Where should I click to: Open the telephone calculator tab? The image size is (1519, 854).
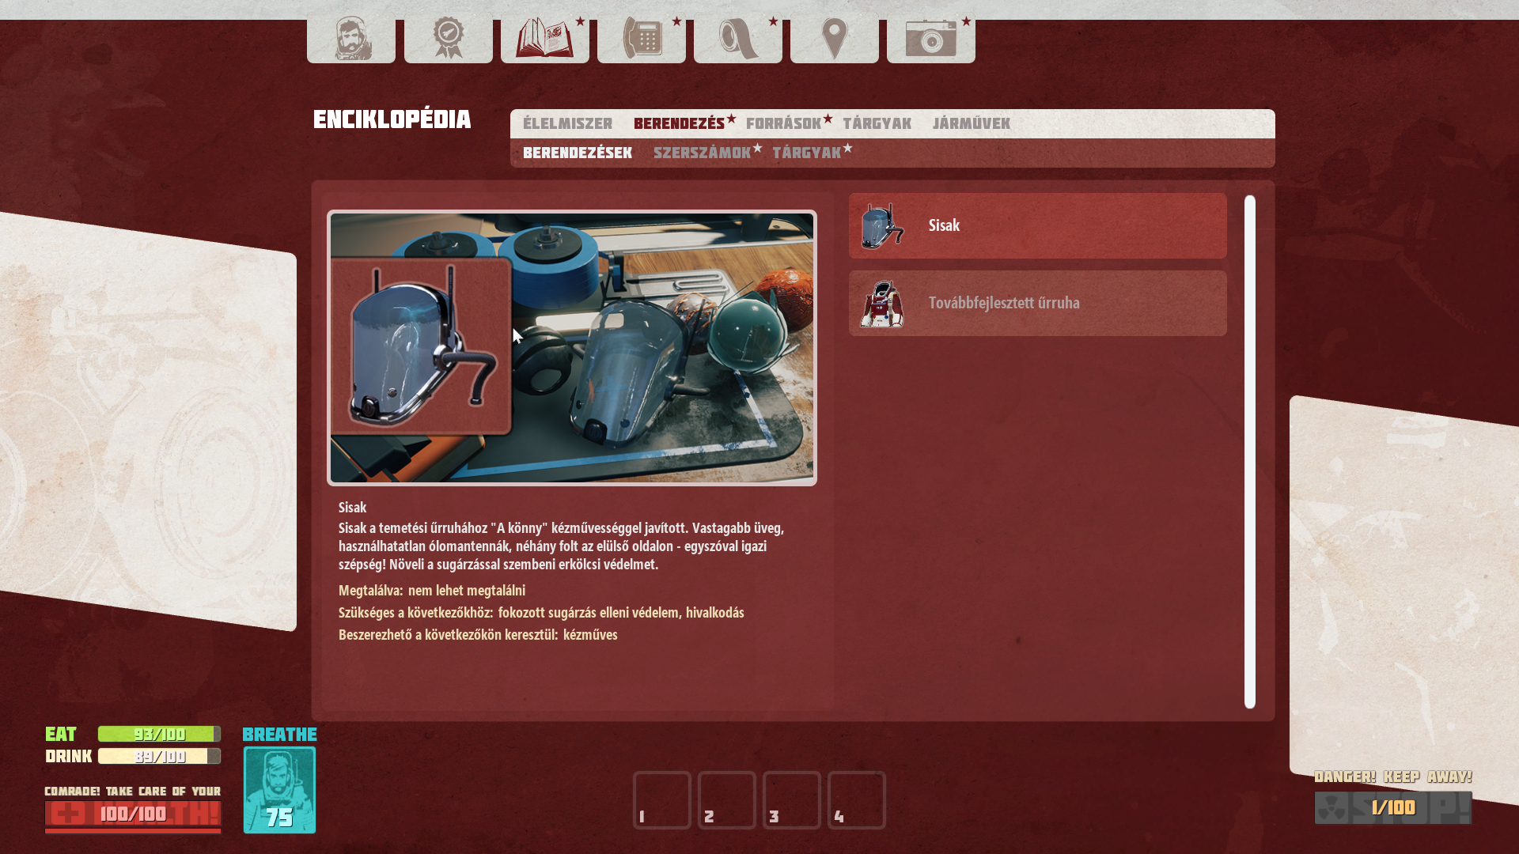[642, 38]
